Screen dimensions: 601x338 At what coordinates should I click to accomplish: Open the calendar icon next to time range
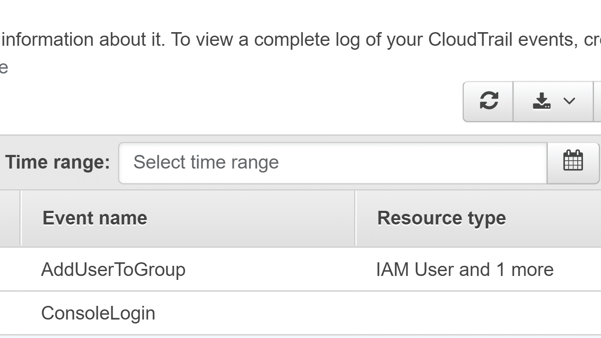pyautogui.click(x=573, y=162)
